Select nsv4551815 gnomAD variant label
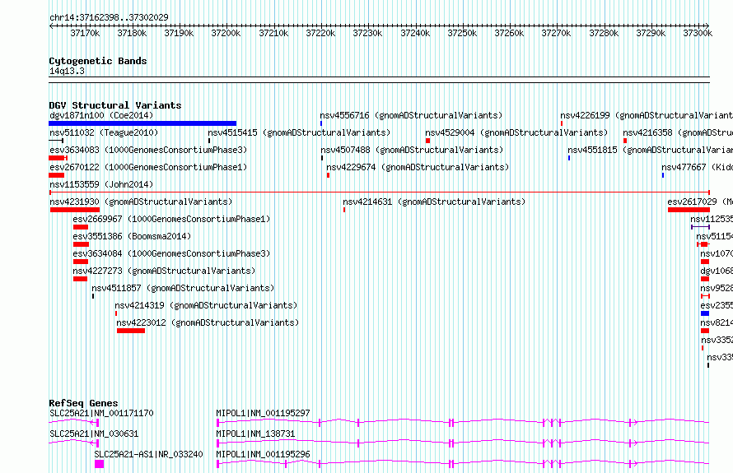Screen dimensions: 733x473 tap(651, 150)
